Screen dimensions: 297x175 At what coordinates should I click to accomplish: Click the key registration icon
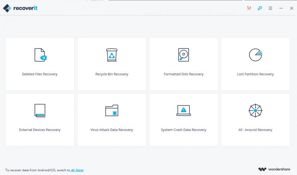(x=260, y=8)
